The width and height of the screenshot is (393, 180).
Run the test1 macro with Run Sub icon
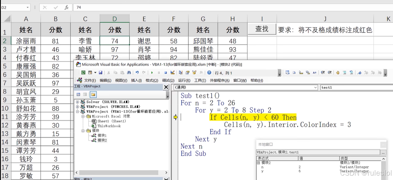[152, 72]
